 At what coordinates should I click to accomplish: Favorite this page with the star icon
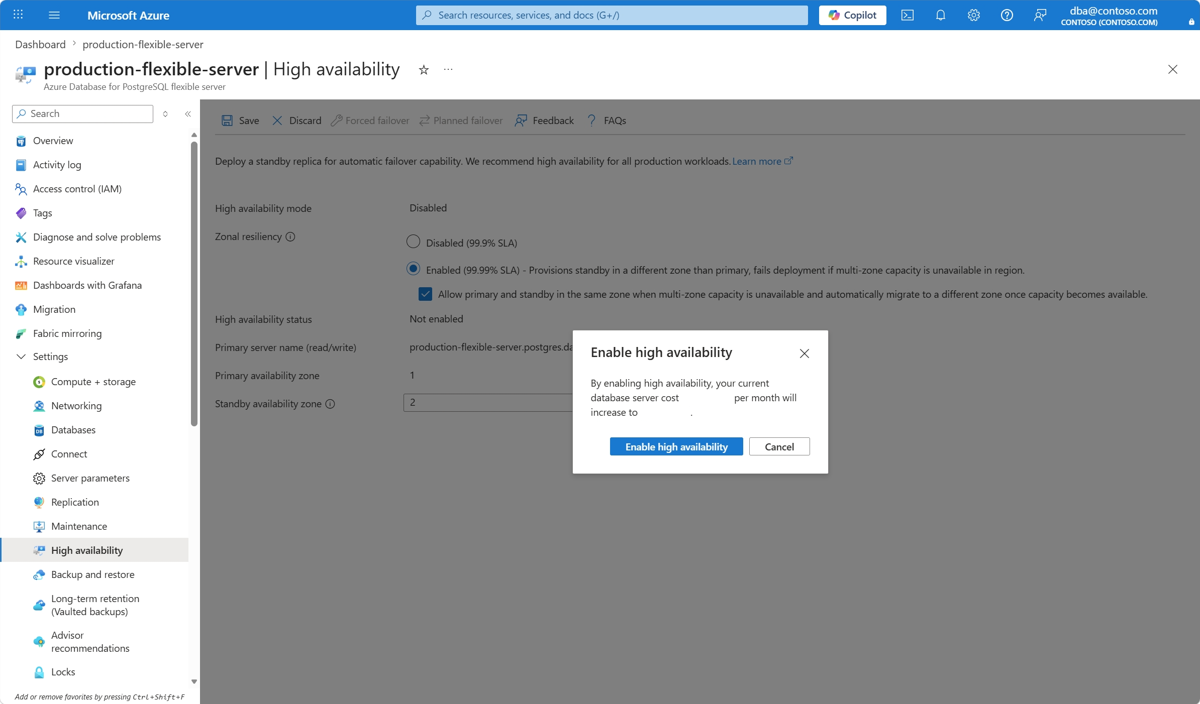[x=424, y=70]
